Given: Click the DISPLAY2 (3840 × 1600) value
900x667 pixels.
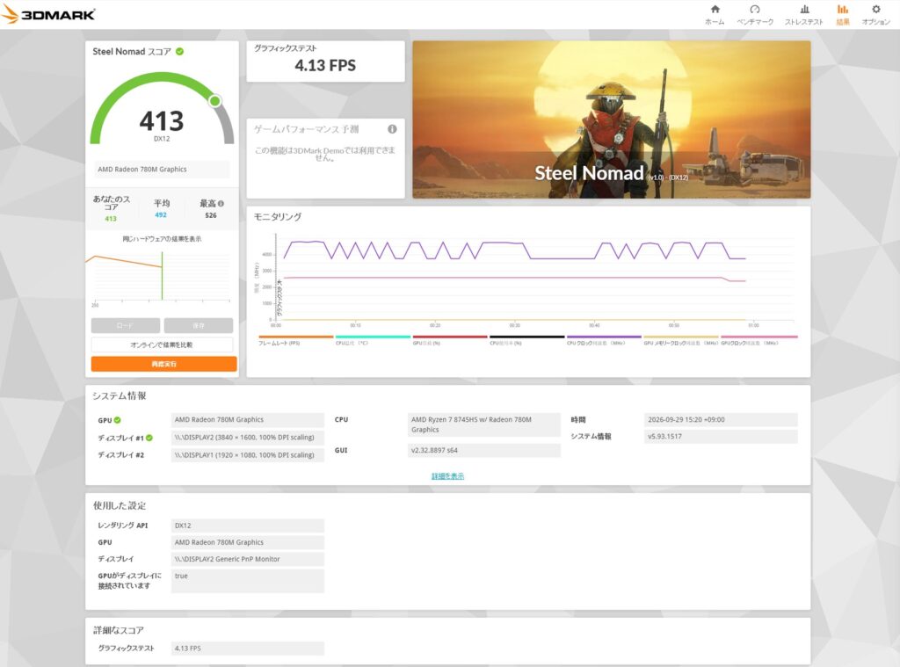Looking at the screenshot, I should tap(247, 438).
